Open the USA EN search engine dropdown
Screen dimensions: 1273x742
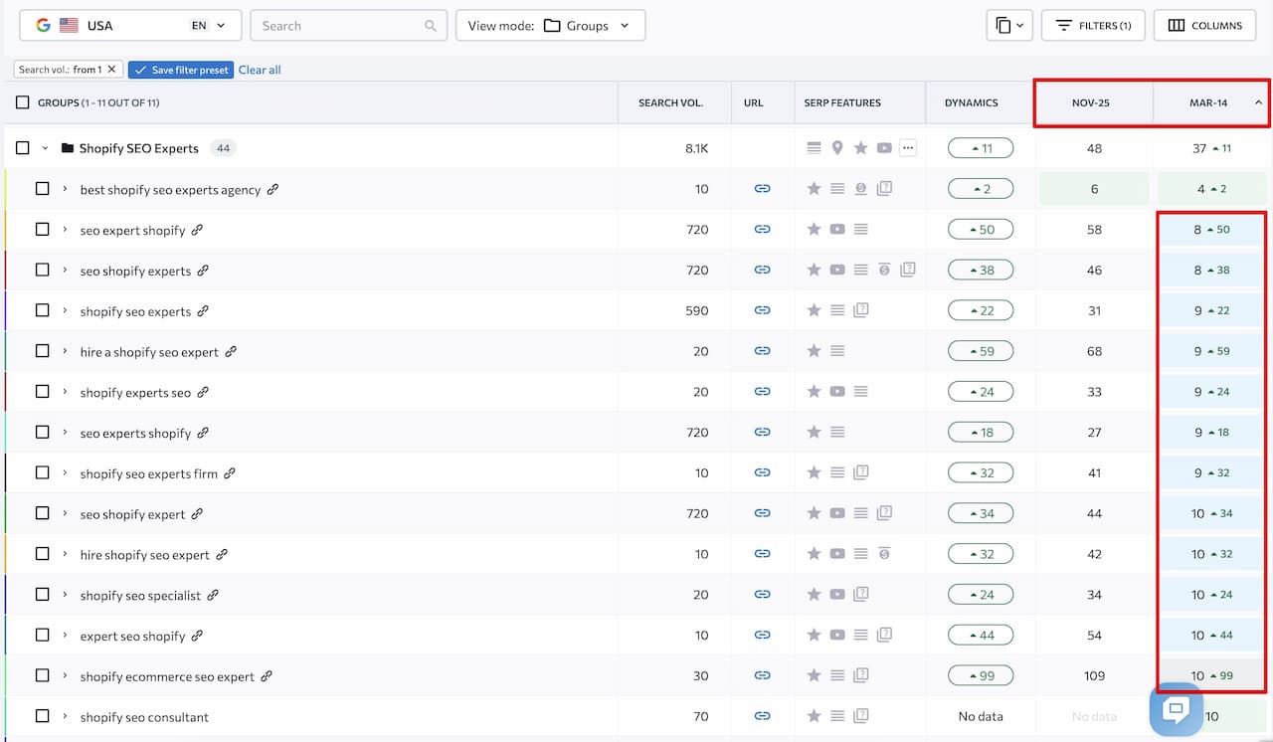[130, 26]
